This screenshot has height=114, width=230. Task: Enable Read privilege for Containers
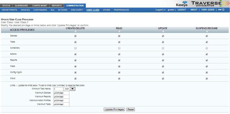[x=119, y=48]
